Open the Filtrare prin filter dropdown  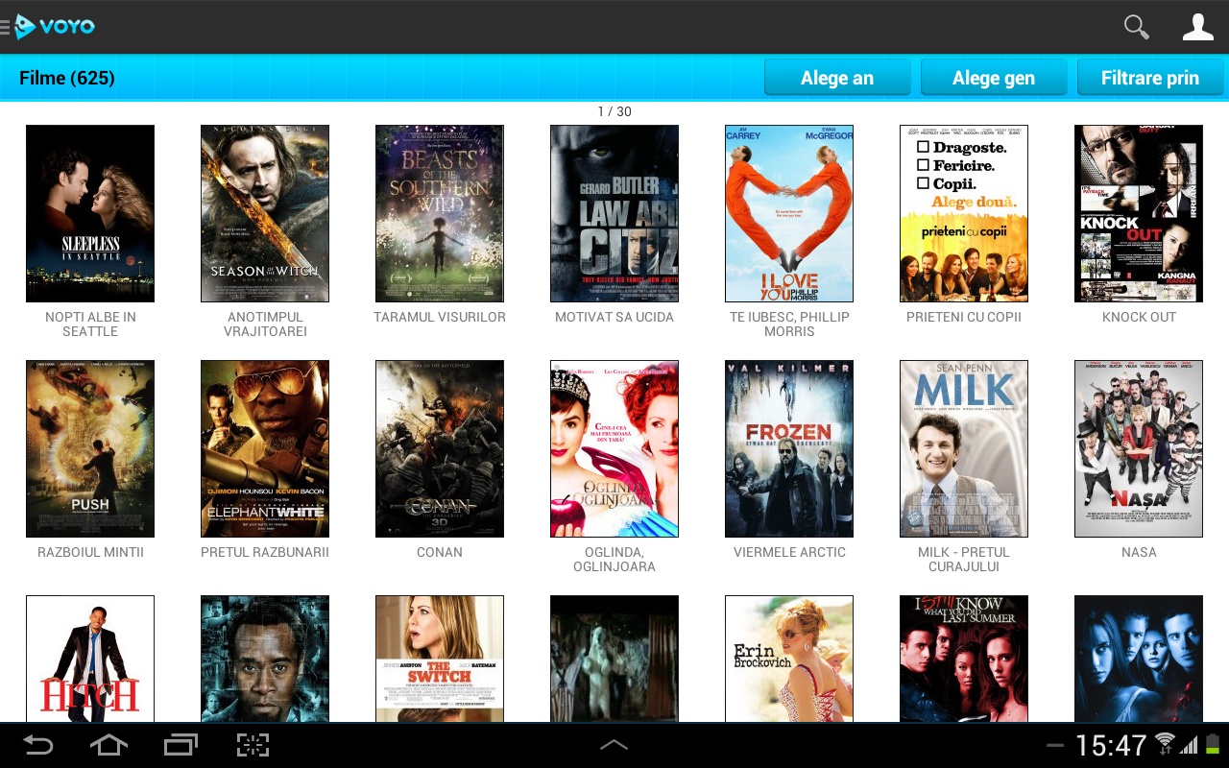click(1150, 78)
